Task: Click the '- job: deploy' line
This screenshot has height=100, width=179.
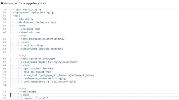Action: click(25, 19)
